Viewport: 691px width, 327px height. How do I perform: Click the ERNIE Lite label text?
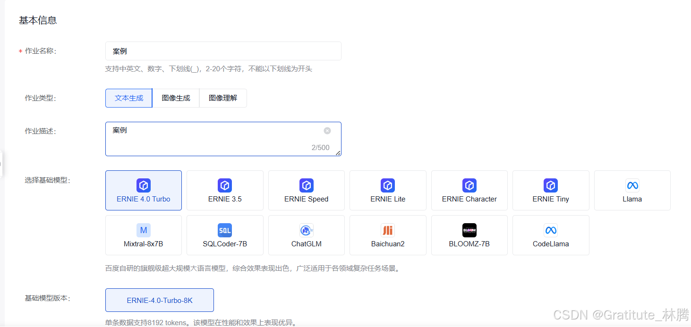[x=388, y=199]
